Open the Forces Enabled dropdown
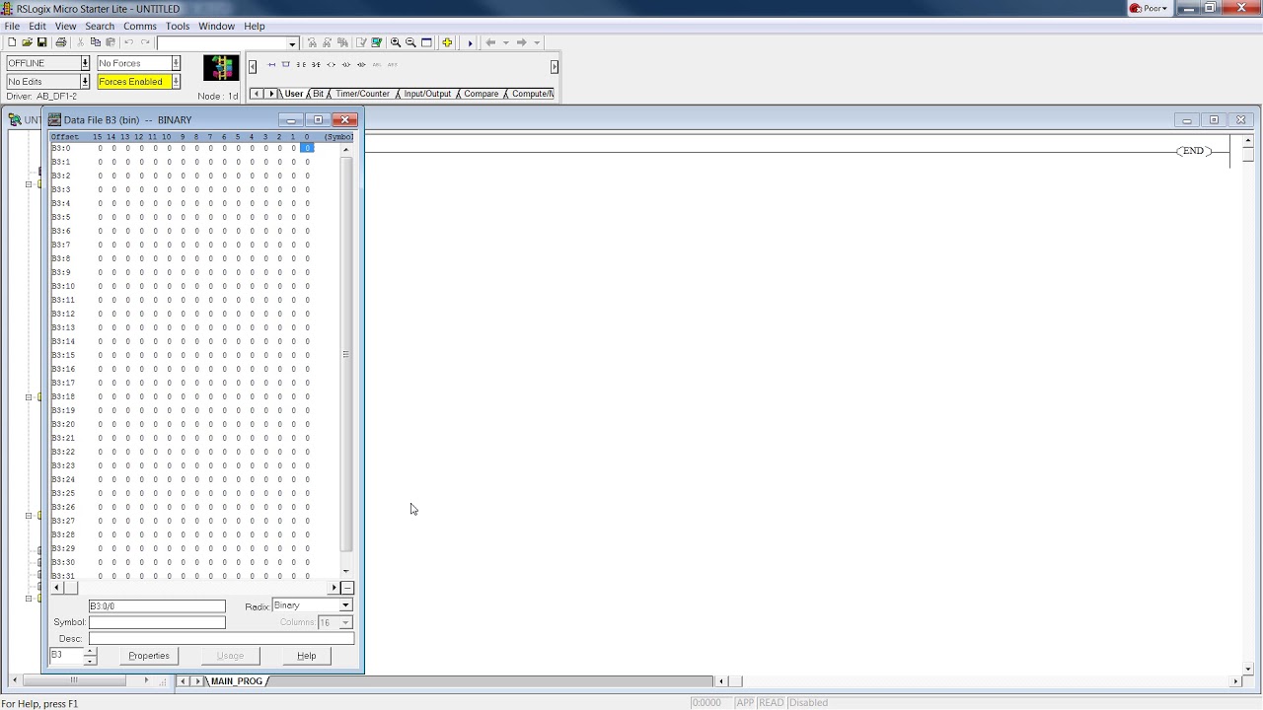Viewport: 1263px width, 710px height. coord(176,82)
